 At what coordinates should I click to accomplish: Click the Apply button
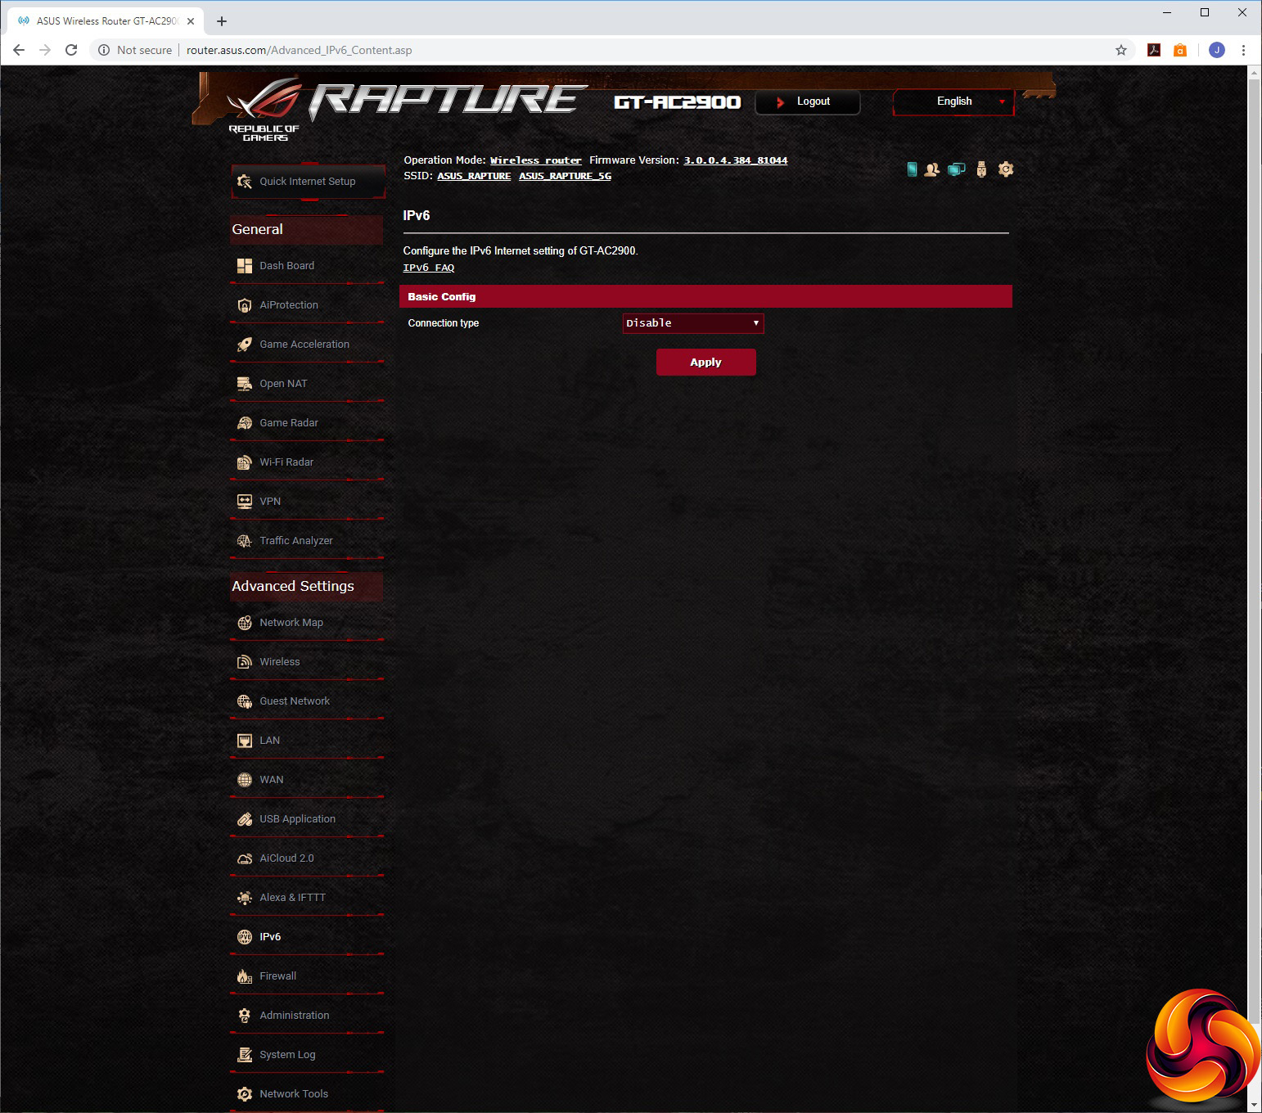[706, 362]
